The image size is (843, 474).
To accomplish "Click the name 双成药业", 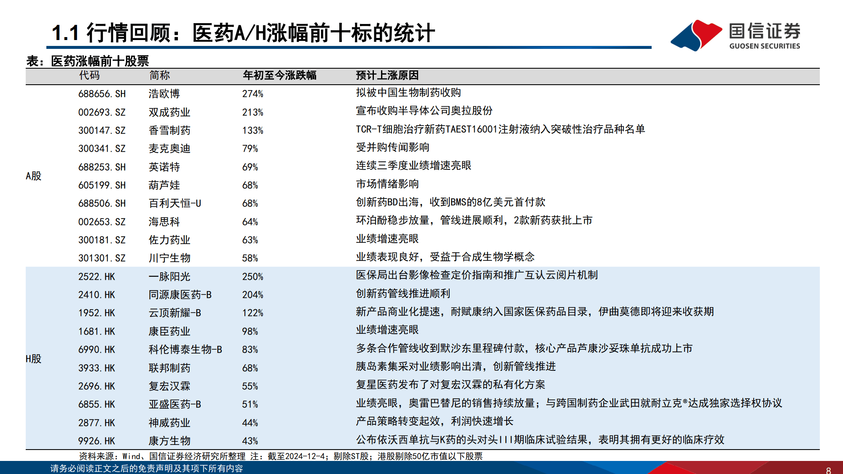I will coord(169,112).
